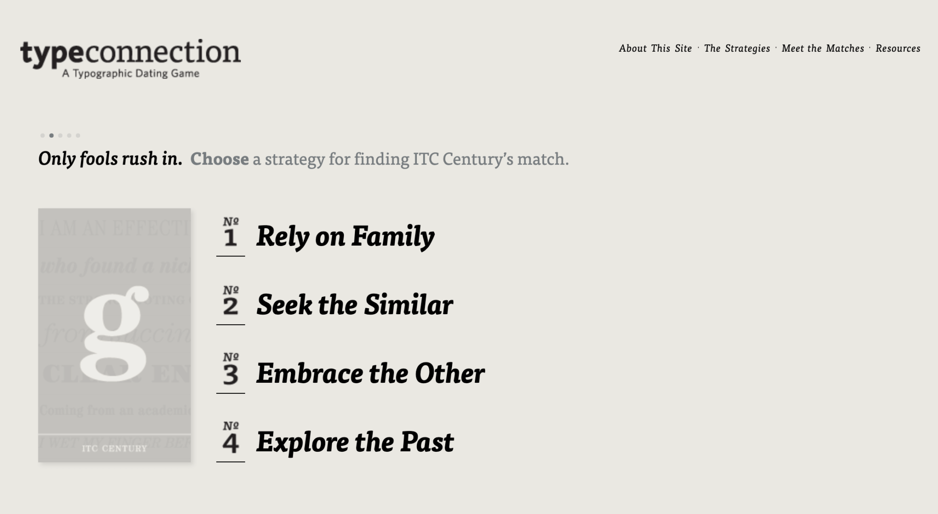Image resolution: width=938 pixels, height=514 pixels.
Task: Open the About This Site page
Action: [x=655, y=48]
